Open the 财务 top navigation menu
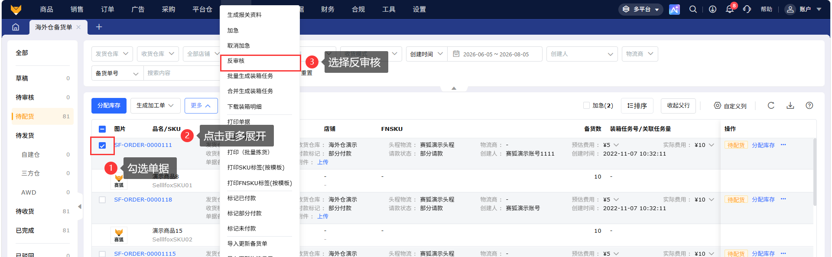The image size is (832, 257). (328, 9)
